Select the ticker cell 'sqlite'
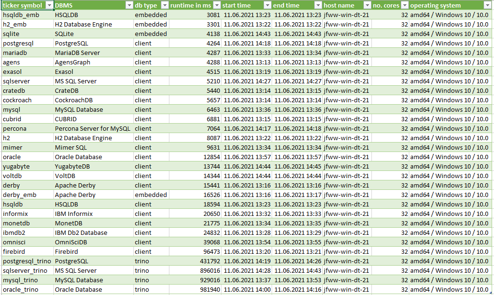 (x=27, y=34)
